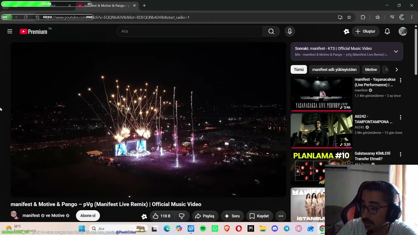Open Windows Start menu
The width and height of the screenshot is (418, 235).
[x=82, y=229]
